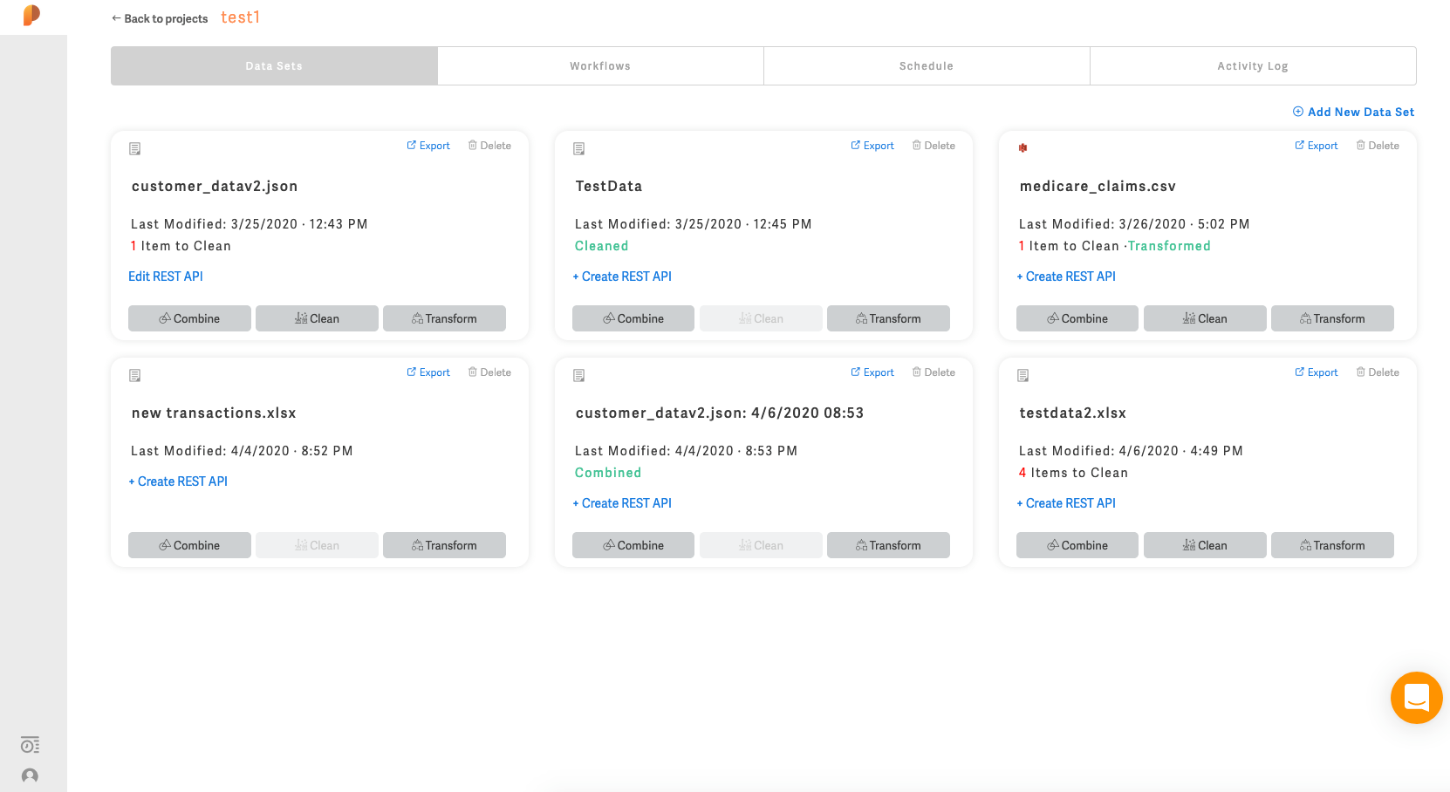Click the testdata2.xlsx card title

(1073, 413)
